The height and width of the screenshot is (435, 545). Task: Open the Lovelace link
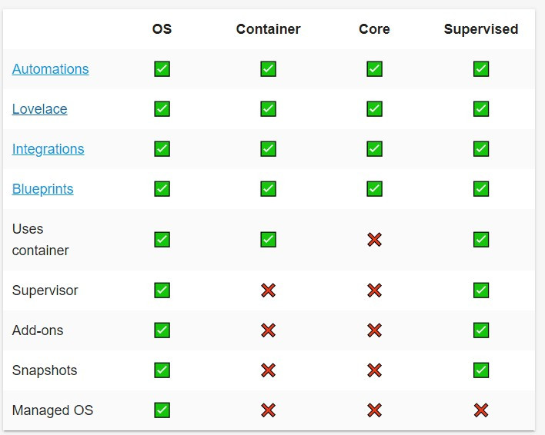tap(39, 109)
